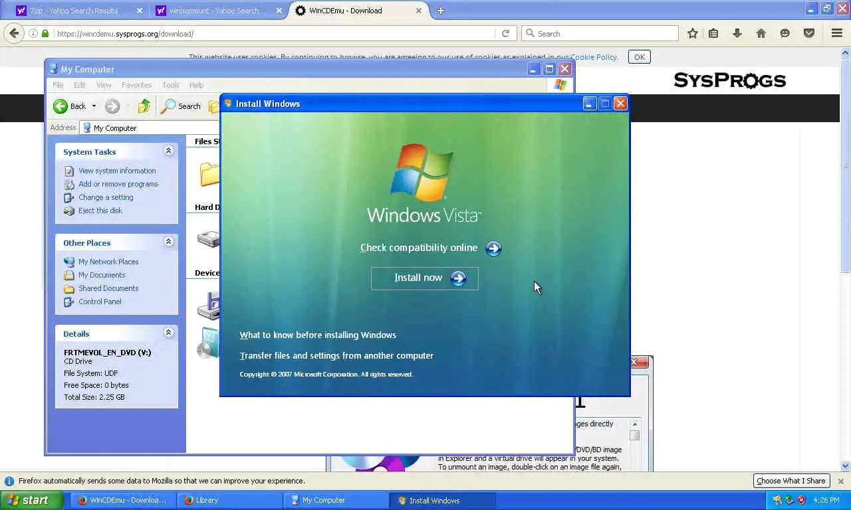Open Transfer files and settings from another computer
Viewport: 851px width, 510px height.
pyautogui.click(x=336, y=356)
